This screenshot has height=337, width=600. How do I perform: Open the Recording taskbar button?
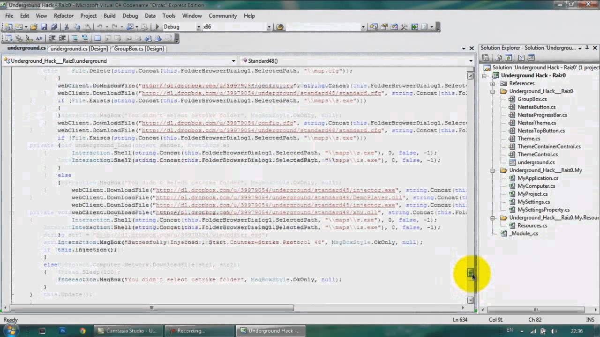click(x=200, y=331)
